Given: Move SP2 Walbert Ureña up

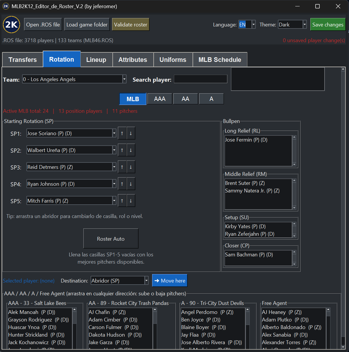Looking at the screenshot, I should [122, 150].
